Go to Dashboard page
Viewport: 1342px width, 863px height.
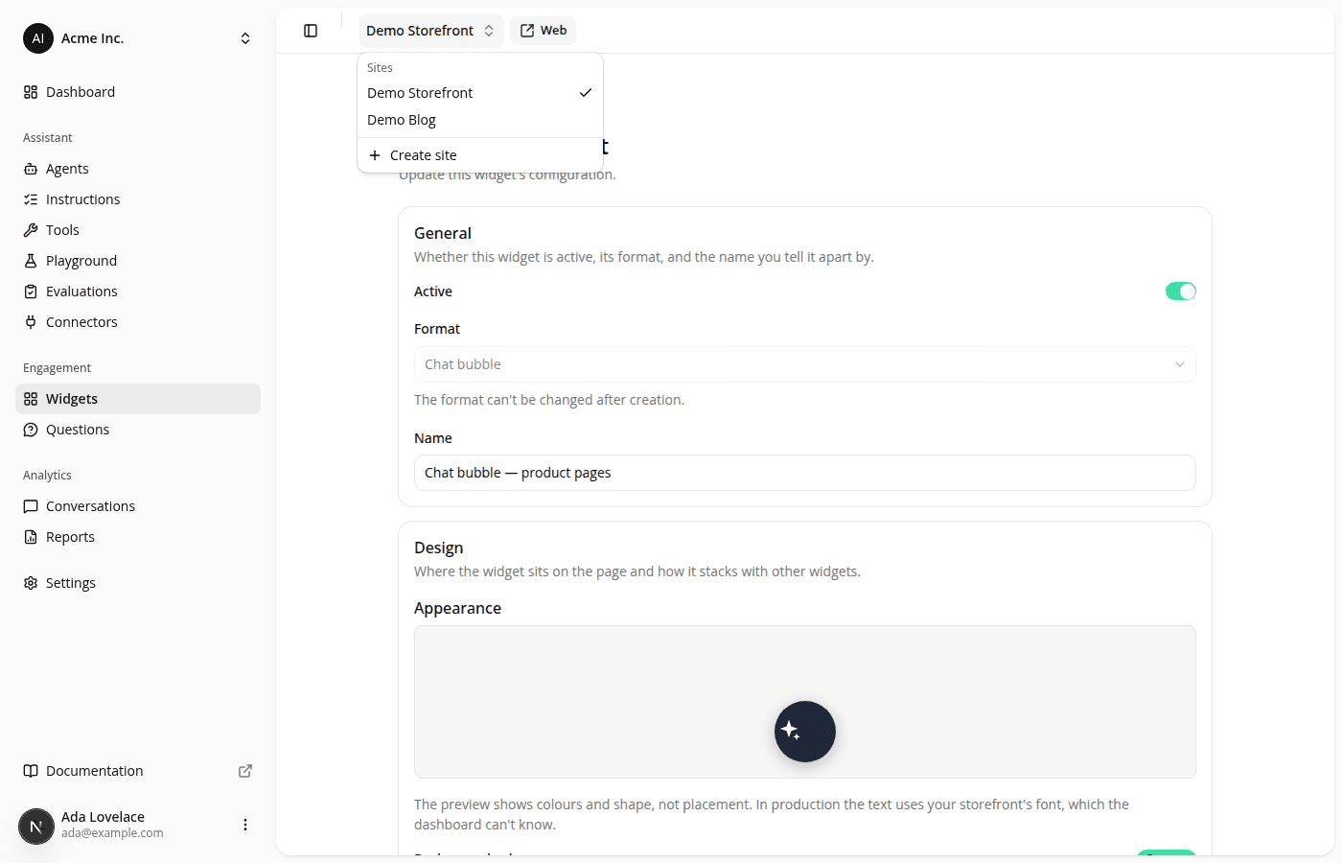point(138,92)
